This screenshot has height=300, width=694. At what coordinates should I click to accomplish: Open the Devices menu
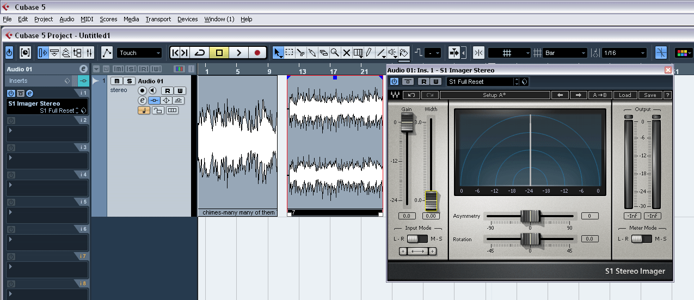(188, 19)
